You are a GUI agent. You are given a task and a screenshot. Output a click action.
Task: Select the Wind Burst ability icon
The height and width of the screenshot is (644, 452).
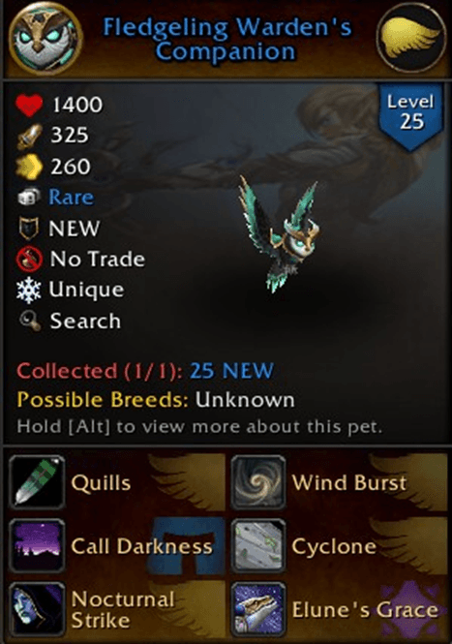pos(258,482)
